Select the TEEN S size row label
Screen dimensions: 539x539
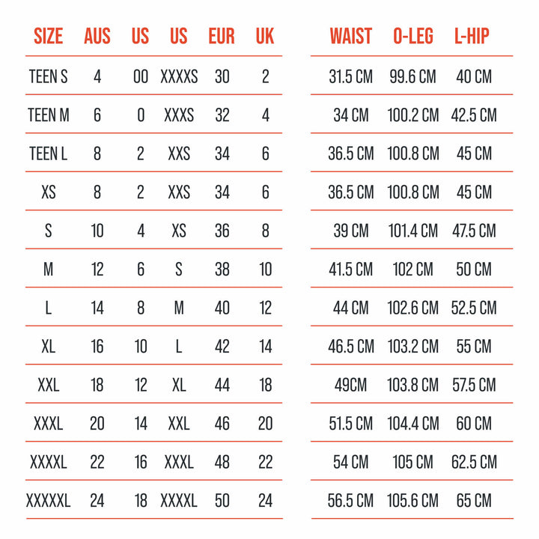pos(48,76)
